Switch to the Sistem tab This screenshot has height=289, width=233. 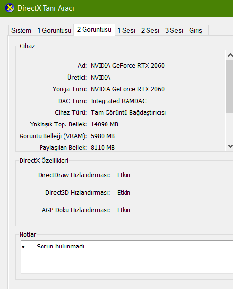pyautogui.click(x=21, y=30)
